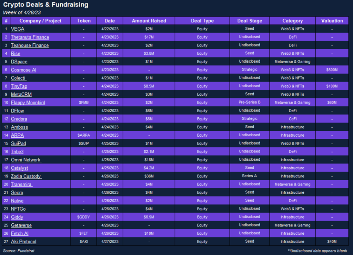
Task: Select the $8.5M amount raised cell
Action: 149,86
